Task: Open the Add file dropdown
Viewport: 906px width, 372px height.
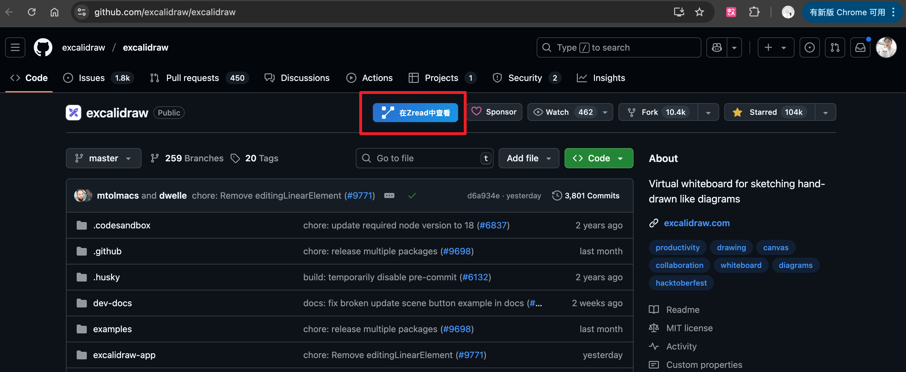Action: click(528, 158)
